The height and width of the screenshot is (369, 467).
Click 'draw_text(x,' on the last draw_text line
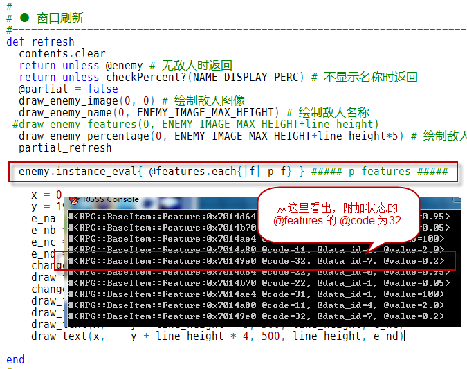68,336
